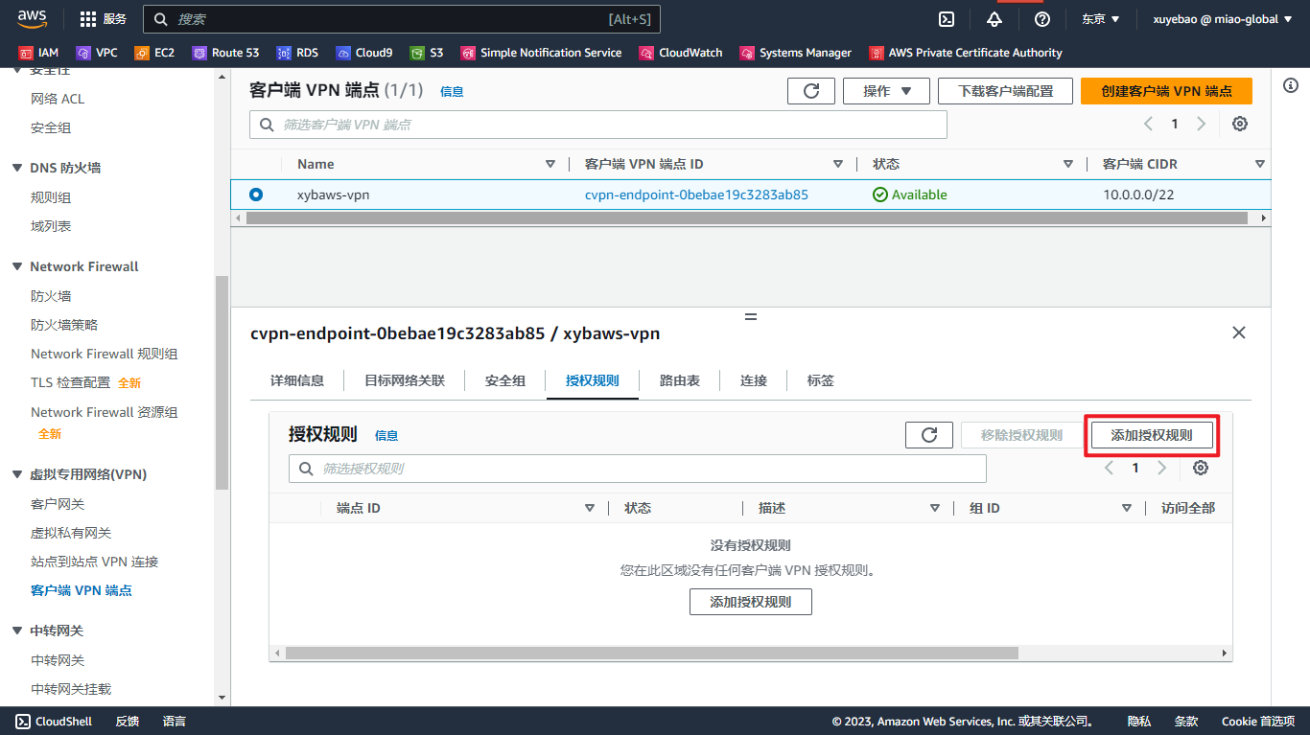Open Simple Notification Service shortcut

[541, 53]
